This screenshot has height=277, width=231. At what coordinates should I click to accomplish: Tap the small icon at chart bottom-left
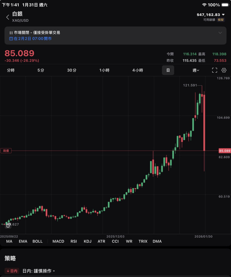(8, 225)
